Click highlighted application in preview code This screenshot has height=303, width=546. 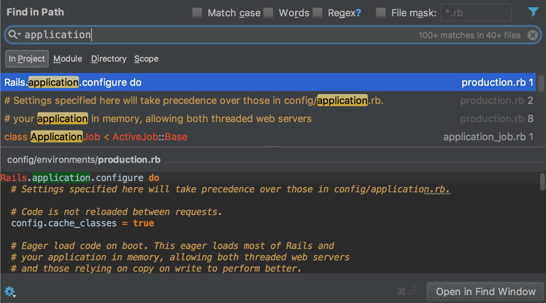point(61,178)
